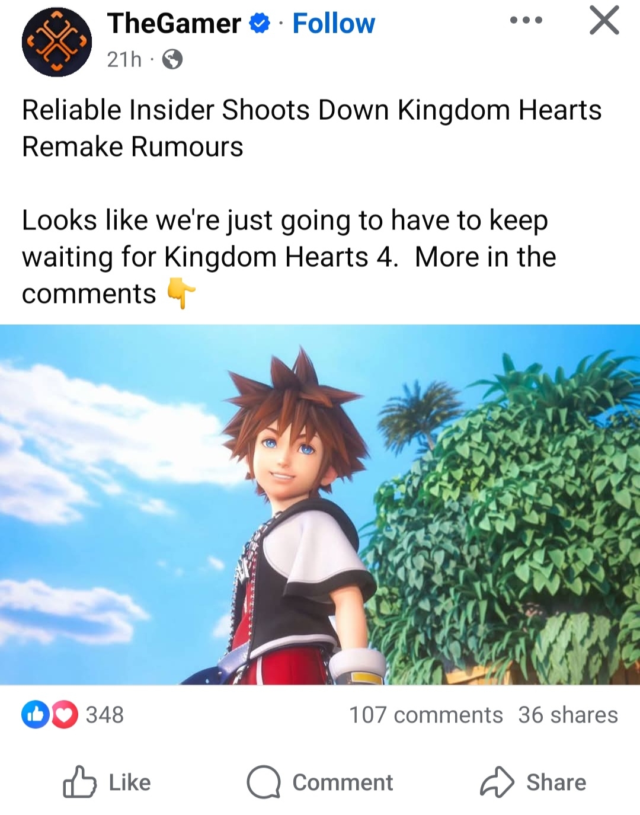Open the 348 reactions count
The height and width of the screenshot is (815, 640).
point(105,715)
